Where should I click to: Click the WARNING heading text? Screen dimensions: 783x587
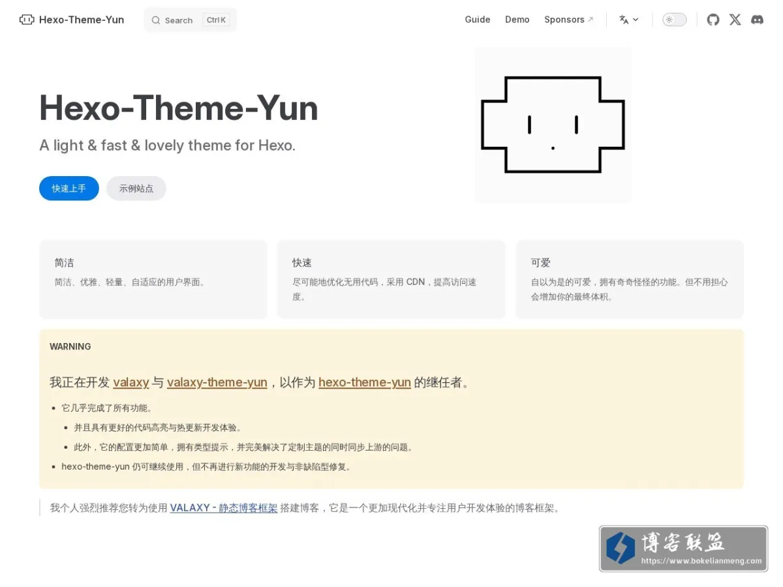click(70, 346)
